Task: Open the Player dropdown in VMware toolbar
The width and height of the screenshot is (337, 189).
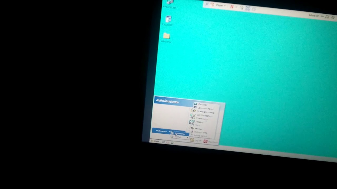Action: pyautogui.click(x=221, y=5)
